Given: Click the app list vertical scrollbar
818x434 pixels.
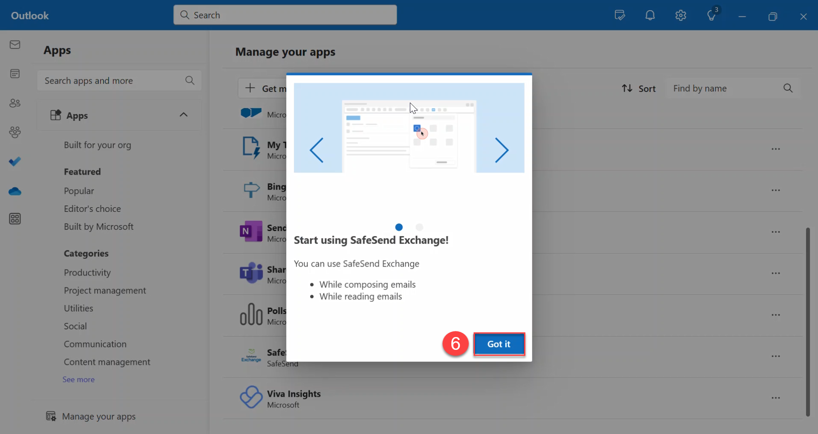Looking at the screenshot, I should (x=808, y=321).
